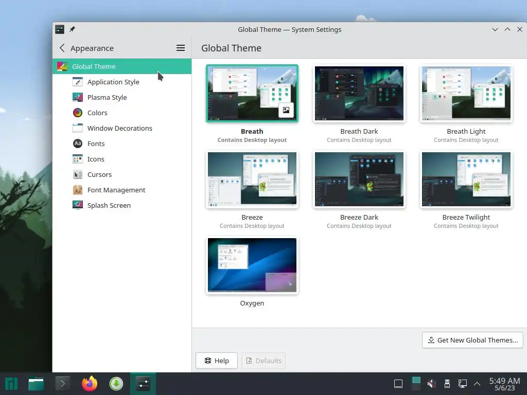Open the Fonts settings page
Screen dimensions: 527x395
point(122,144)
